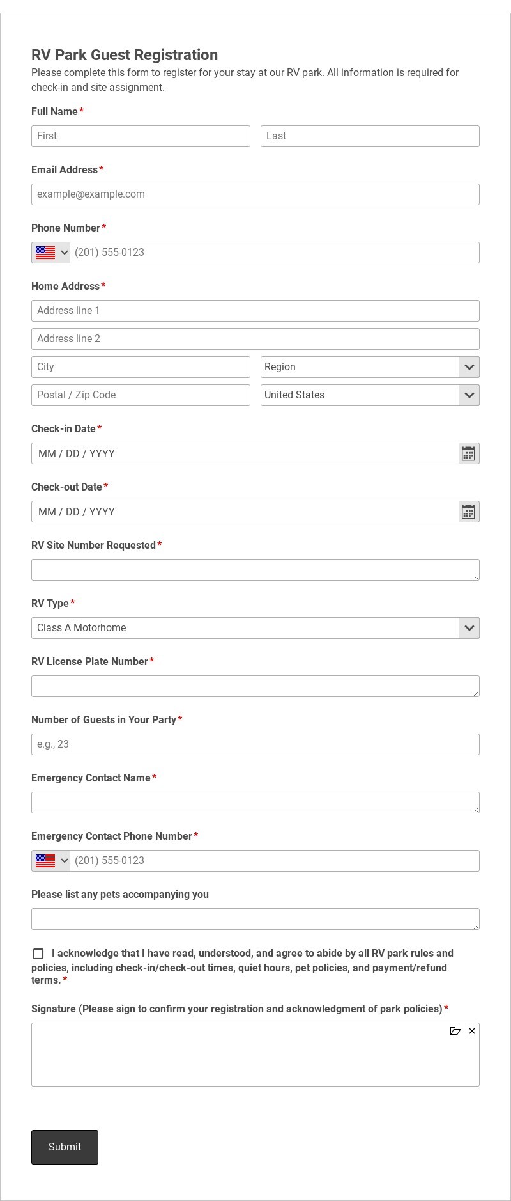Click the US flag in Phone Number field
Viewport: 511px width, 1201px height.
coord(45,253)
